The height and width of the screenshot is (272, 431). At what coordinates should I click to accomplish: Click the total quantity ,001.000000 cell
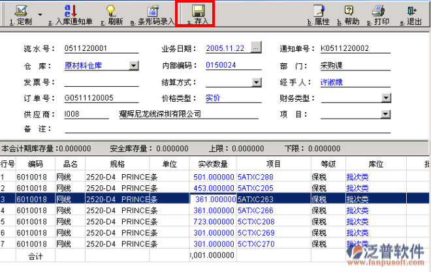coord(213,255)
